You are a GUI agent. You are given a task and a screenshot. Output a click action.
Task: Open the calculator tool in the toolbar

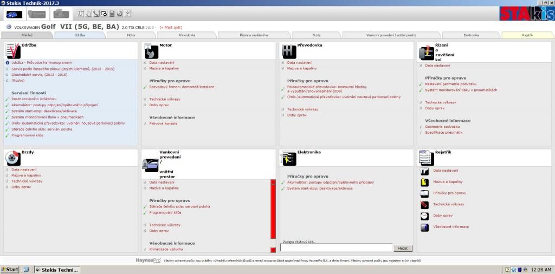pyautogui.click(x=112, y=14)
